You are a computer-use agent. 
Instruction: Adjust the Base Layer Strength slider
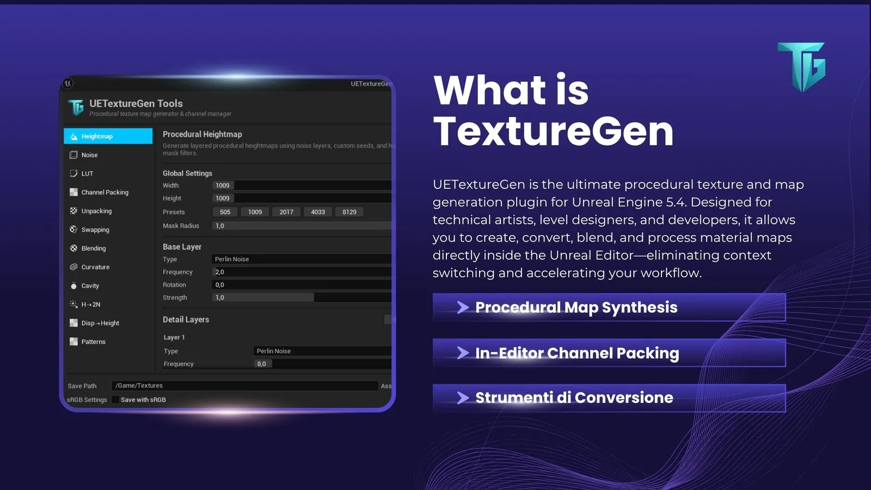coord(302,298)
